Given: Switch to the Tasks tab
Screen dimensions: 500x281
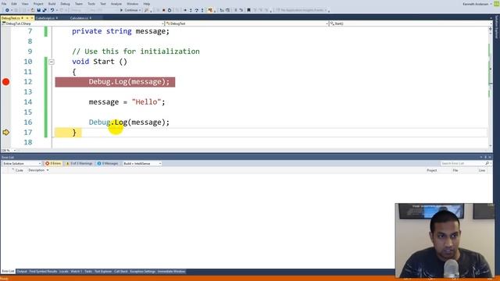Looking at the screenshot, I should coord(88,272).
